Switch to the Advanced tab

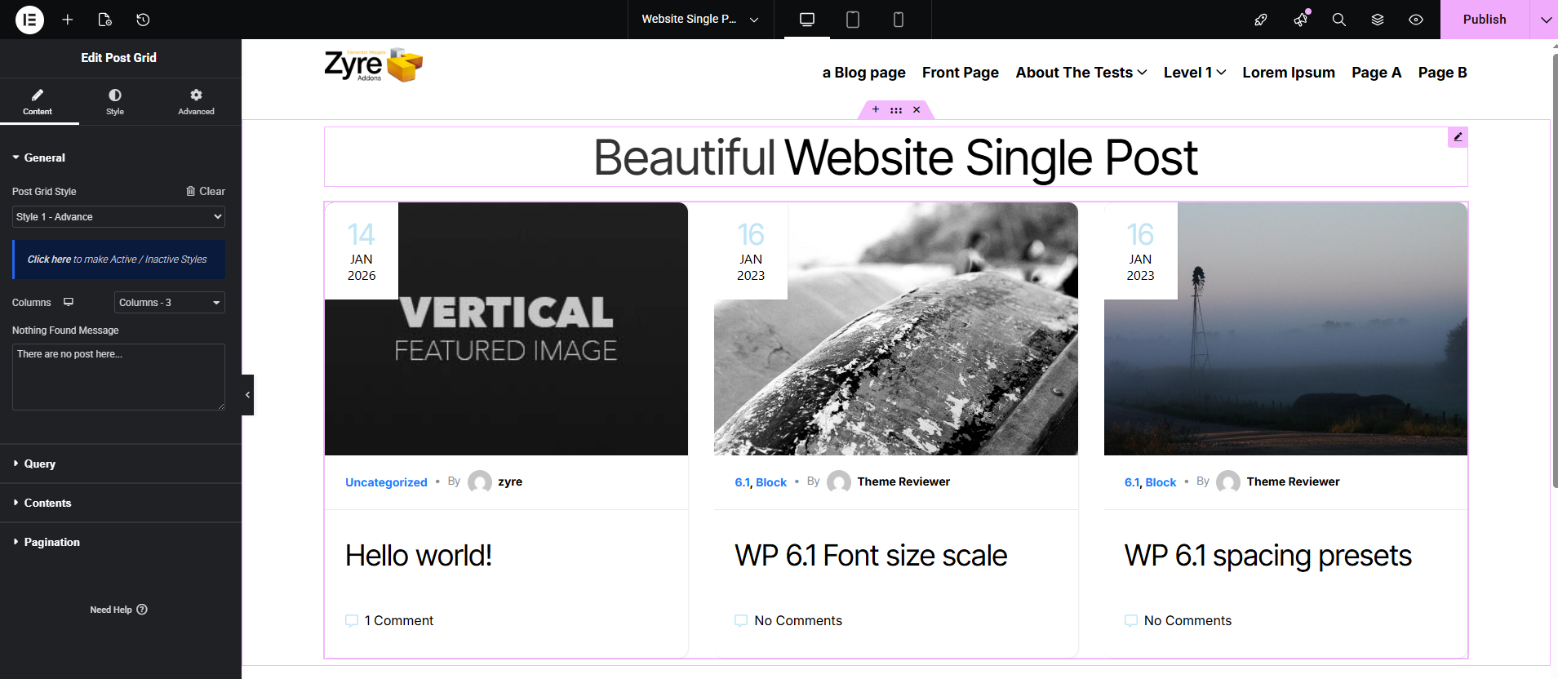(x=196, y=102)
